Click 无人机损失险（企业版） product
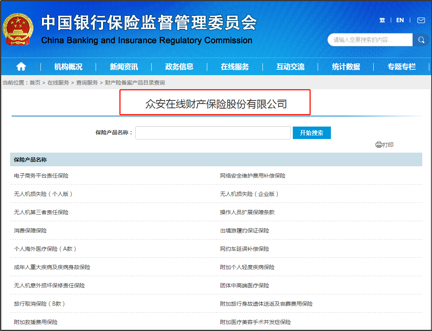The height and width of the screenshot is (331, 432). 249,194
